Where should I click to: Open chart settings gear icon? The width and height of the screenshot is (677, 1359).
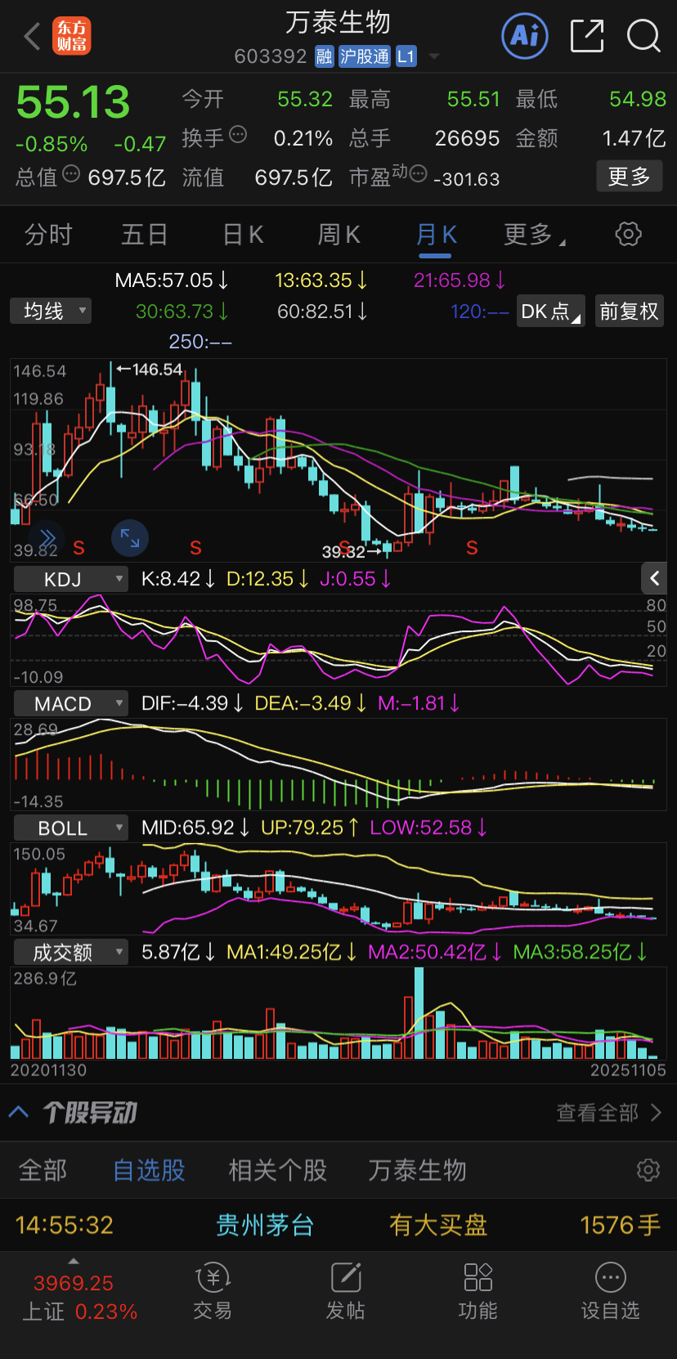pos(628,234)
